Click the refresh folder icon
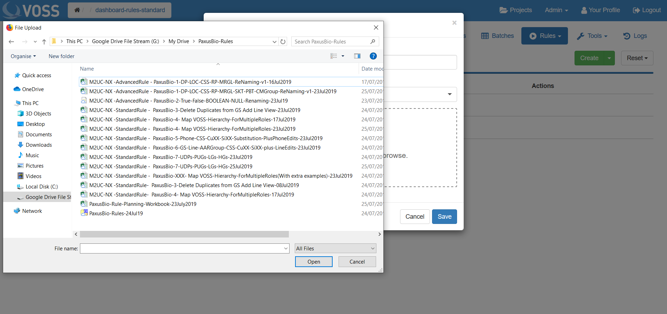Image resolution: width=667 pixels, height=314 pixels. [x=283, y=42]
